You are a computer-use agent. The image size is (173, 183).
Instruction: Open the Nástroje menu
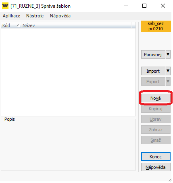35,16
